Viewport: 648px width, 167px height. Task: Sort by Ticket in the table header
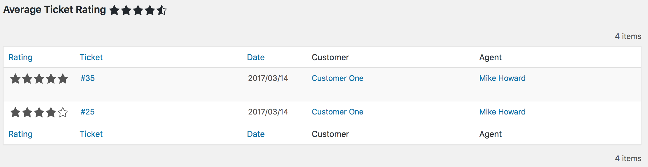[91, 57]
